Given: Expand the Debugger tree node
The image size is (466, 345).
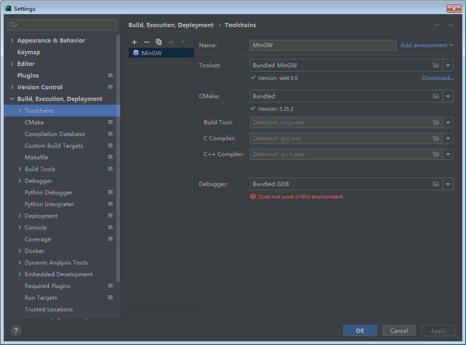Looking at the screenshot, I should (x=20, y=180).
